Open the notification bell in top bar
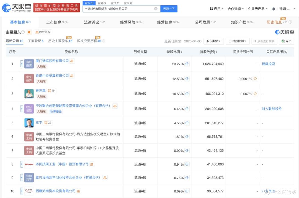299x198 pixels. pyautogui.click(x=274, y=9)
